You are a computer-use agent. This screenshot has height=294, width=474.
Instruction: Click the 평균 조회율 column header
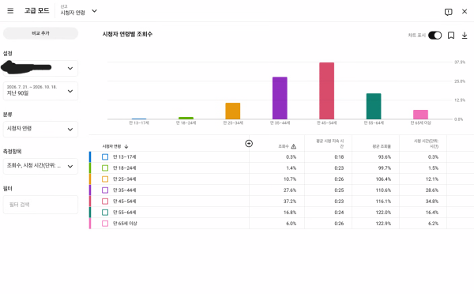point(382,146)
